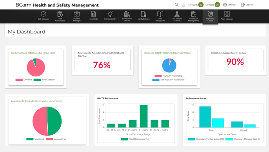Click the 76% monitoring compliance value

pos(102,65)
